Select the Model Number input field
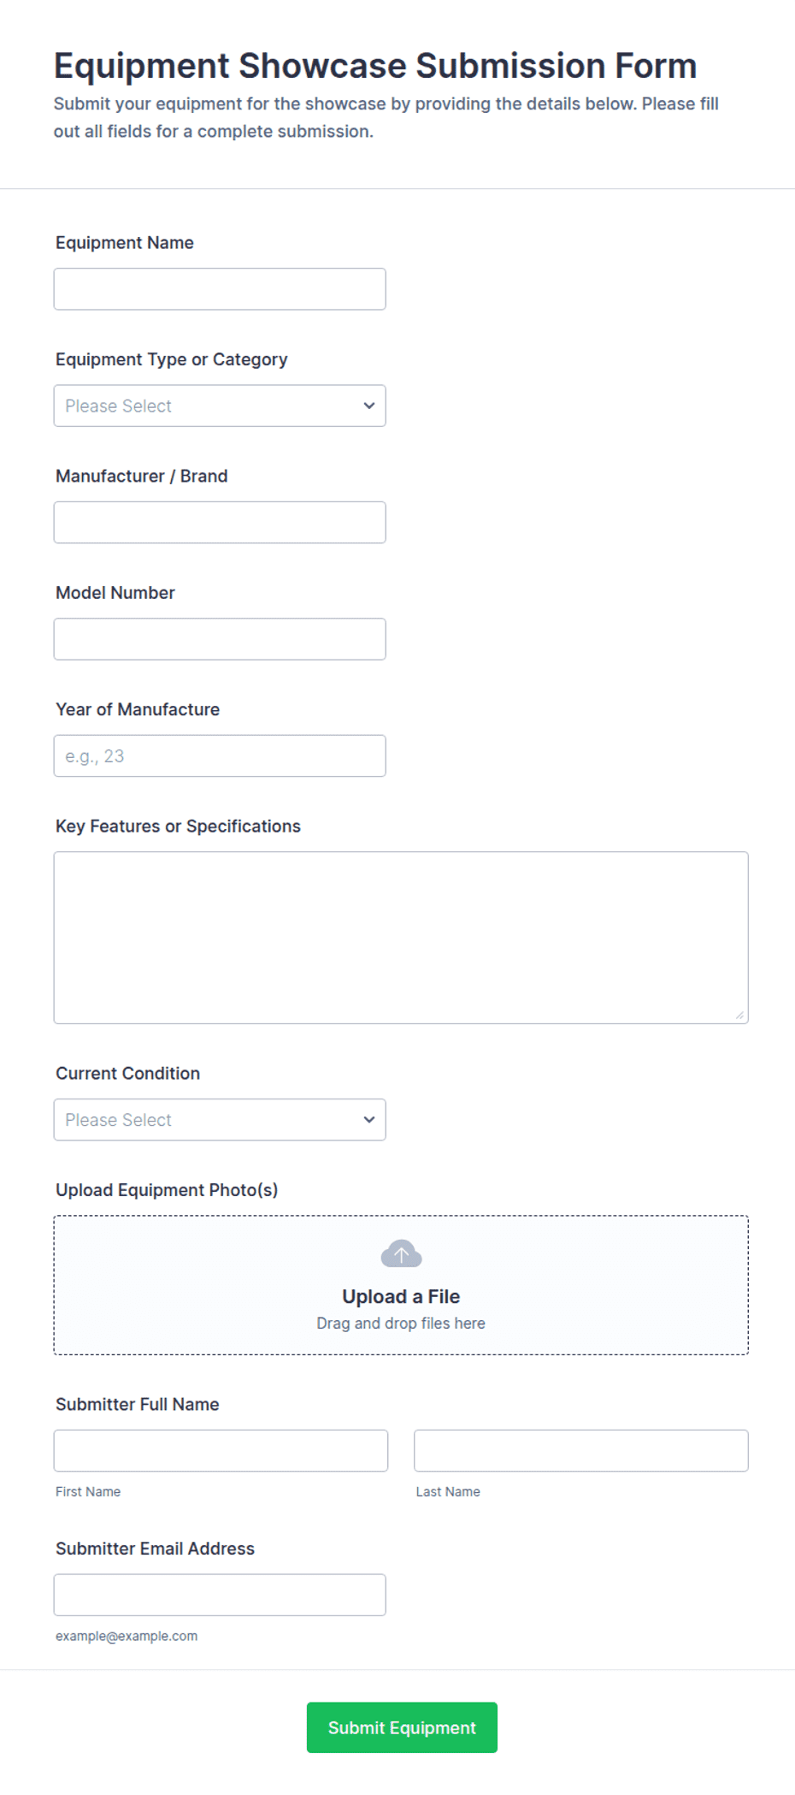This screenshot has height=1795, width=795. [220, 639]
